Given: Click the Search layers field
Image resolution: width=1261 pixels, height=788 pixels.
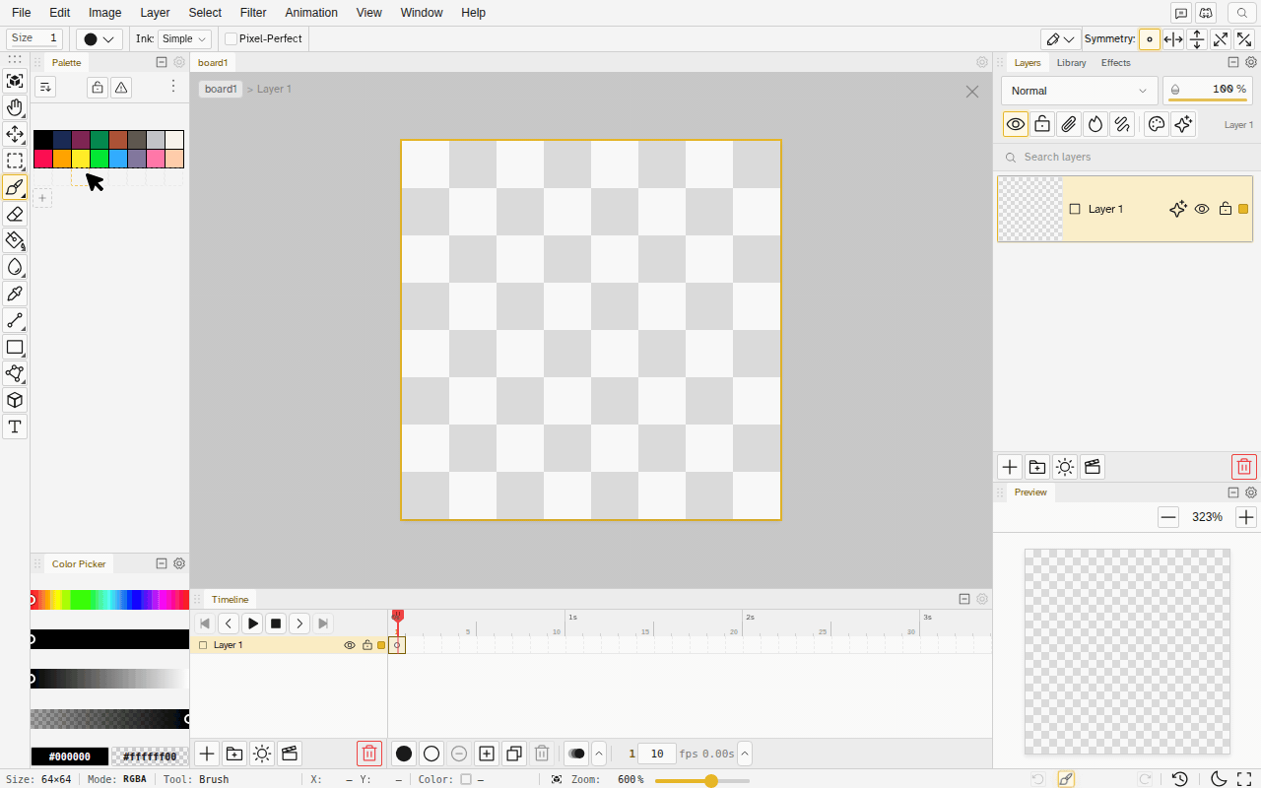Looking at the screenshot, I should coord(1125,157).
